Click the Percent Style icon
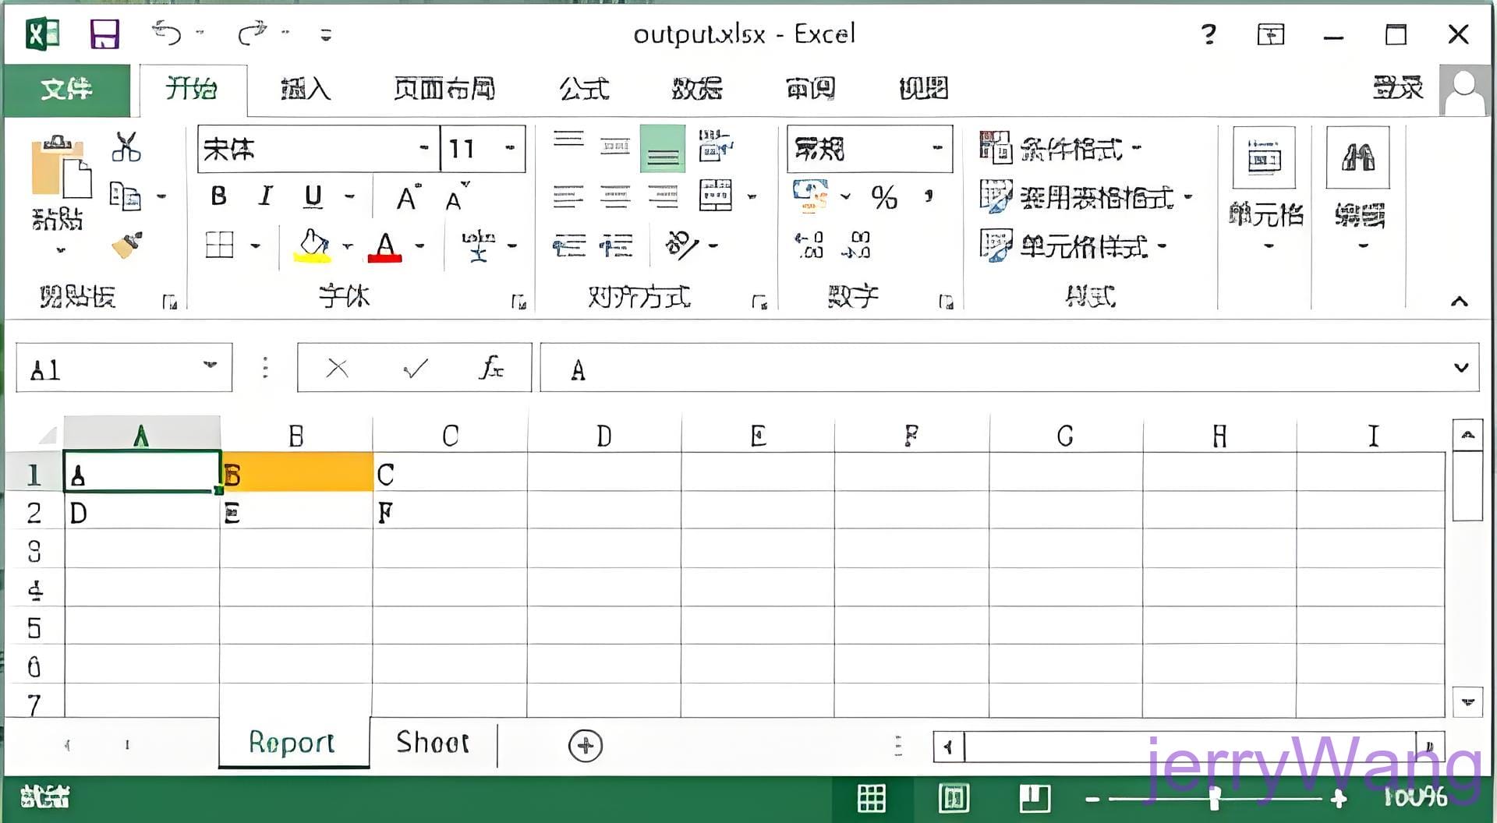1497x823 pixels. 884,197
